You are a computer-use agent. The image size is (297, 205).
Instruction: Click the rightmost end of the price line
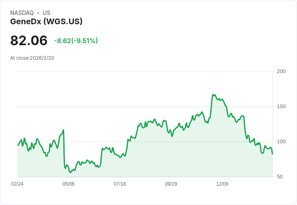[272, 154]
